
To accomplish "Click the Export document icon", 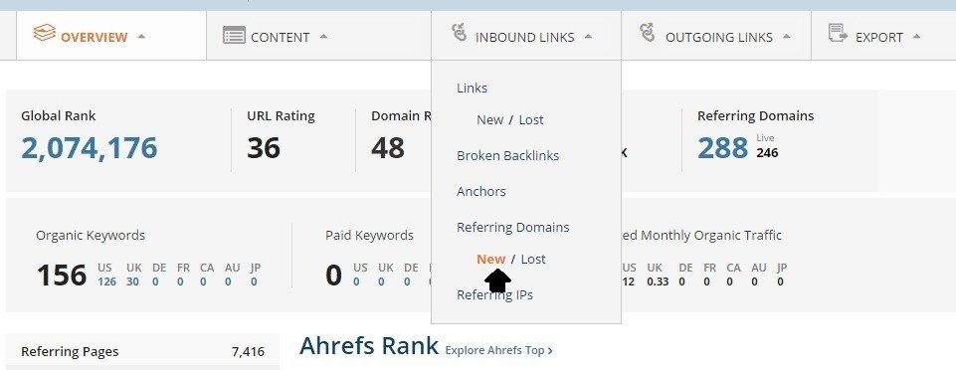I will [x=839, y=33].
